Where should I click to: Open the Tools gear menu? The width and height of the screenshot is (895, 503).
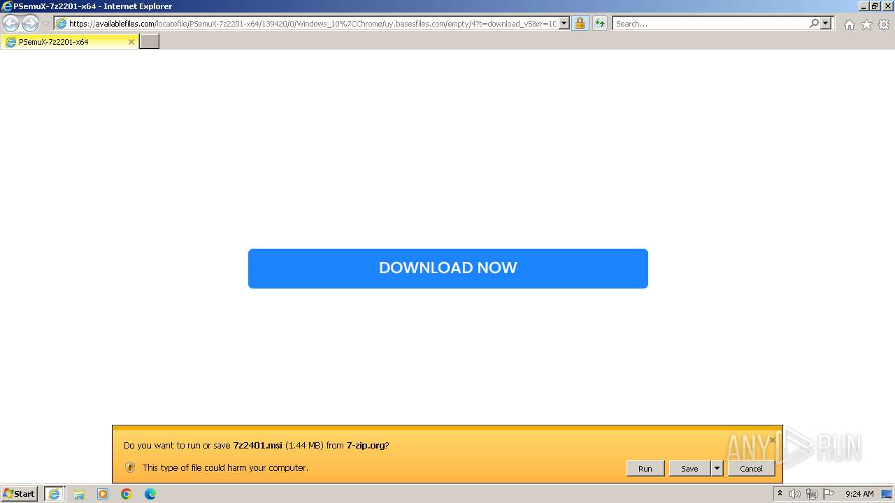(884, 24)
